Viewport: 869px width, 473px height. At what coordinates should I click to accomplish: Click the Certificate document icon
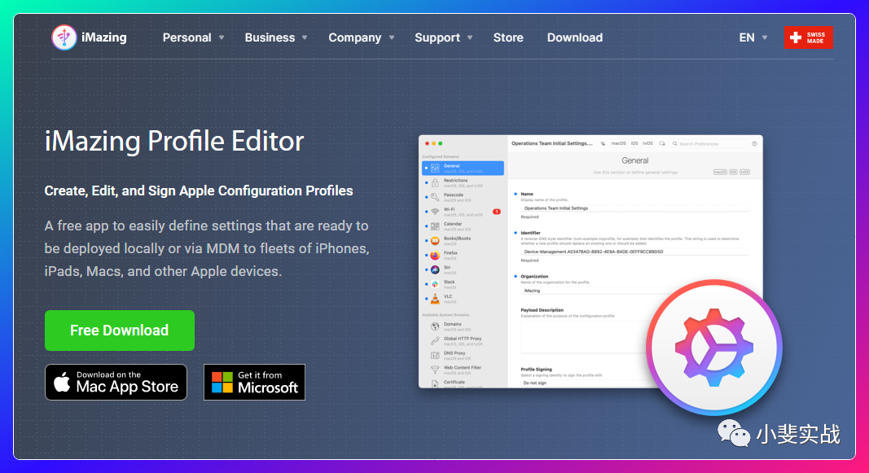click(x=435, y=383)
